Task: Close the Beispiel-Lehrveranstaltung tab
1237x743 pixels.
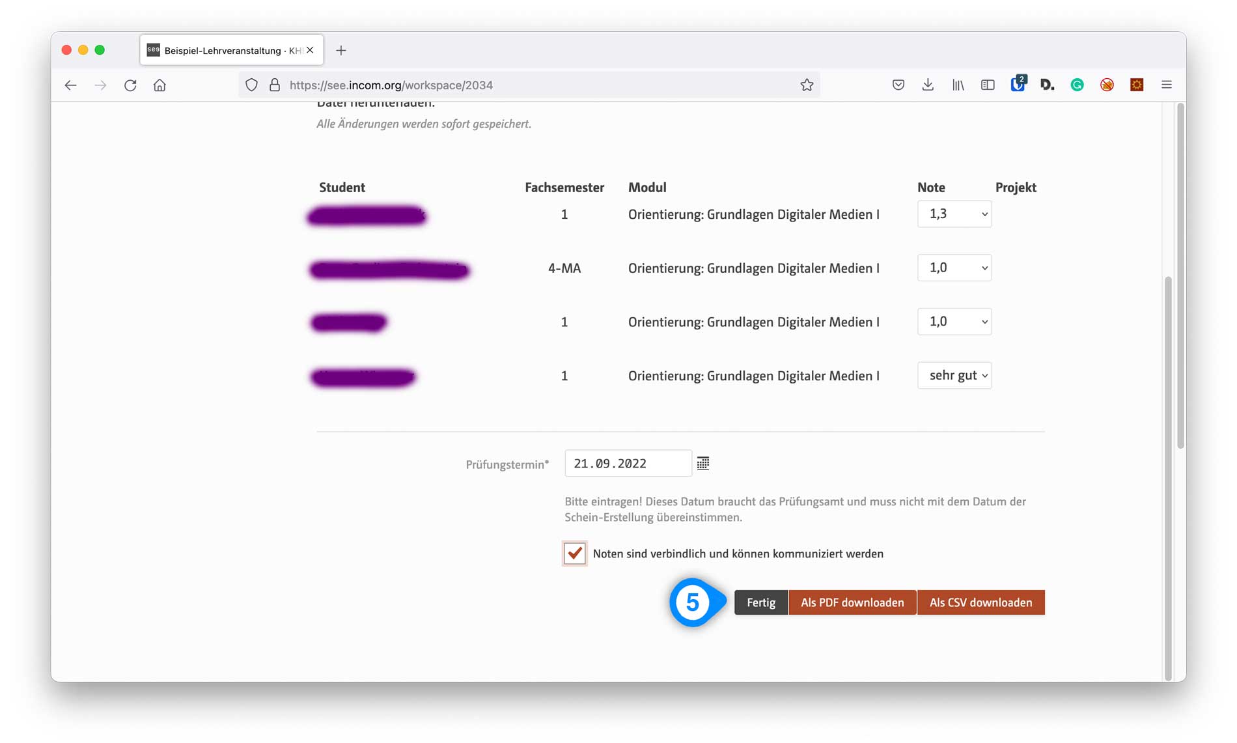Action: coord(310,50)
